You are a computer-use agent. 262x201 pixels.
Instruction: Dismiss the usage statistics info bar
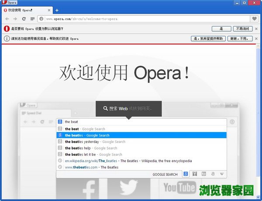click(256, 38)
